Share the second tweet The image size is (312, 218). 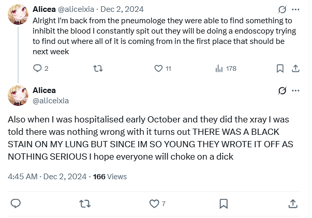(292, 203)
